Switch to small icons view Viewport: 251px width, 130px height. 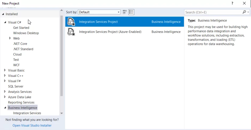point(125,12)
